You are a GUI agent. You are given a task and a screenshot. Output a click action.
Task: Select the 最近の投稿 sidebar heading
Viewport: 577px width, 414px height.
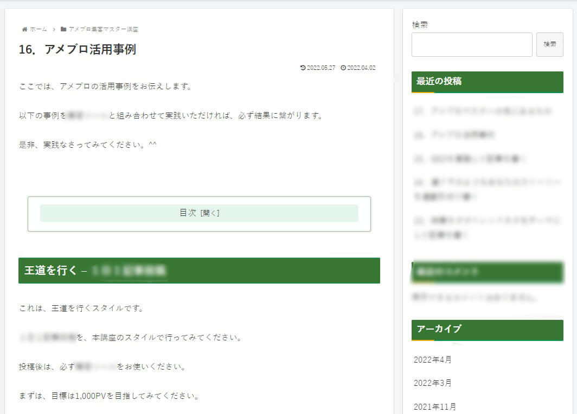[439, 81]
